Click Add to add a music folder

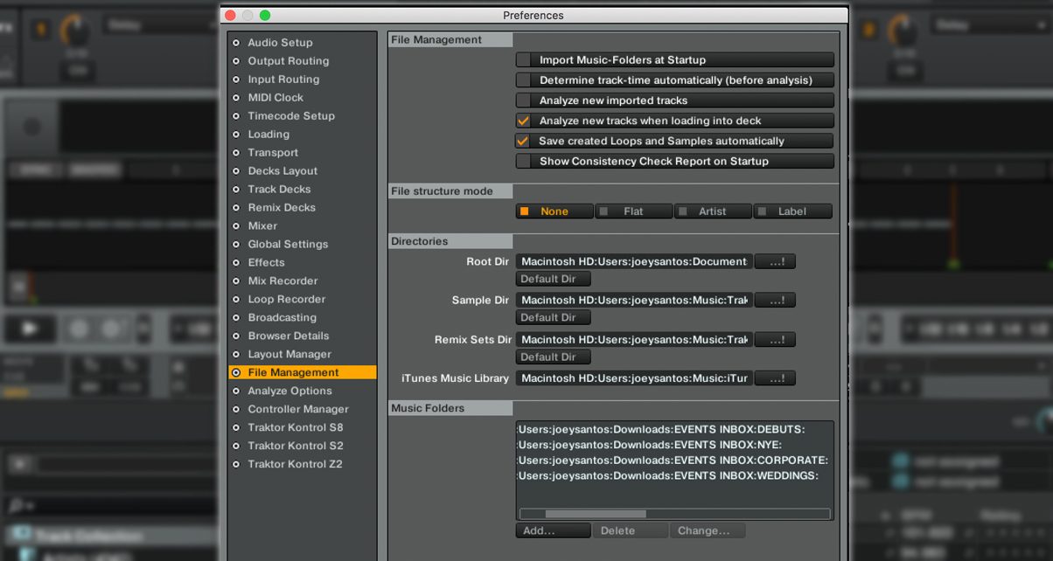pos(553,530)
